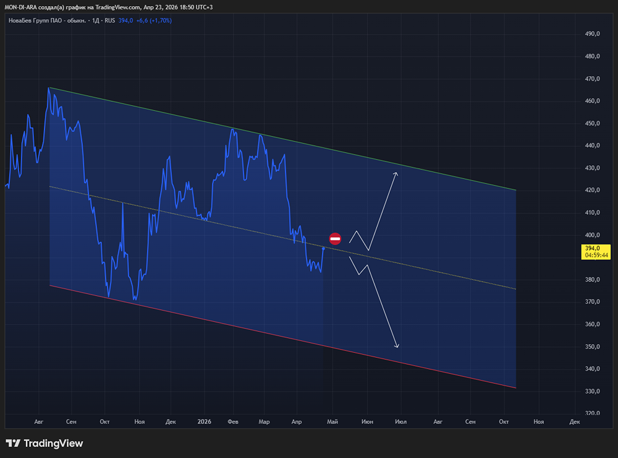
Task: Click the Май month label on time axis
Action: (x=332, y=421)
